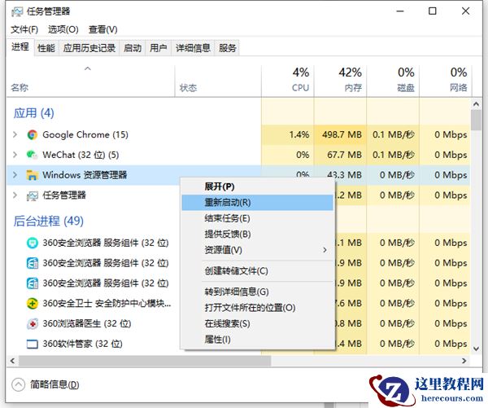Expand the Google Chrome process group
Image resolution: width=488 pixels, height=408 pixels.
pos(15,134)
